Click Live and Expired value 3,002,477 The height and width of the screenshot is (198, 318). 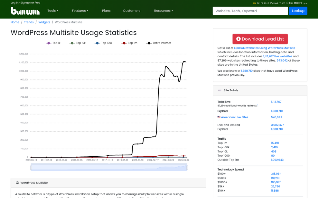point(277,125)
